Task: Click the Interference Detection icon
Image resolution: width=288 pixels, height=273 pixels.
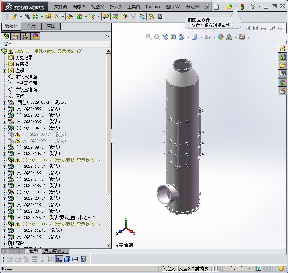Action: point(142,17)
